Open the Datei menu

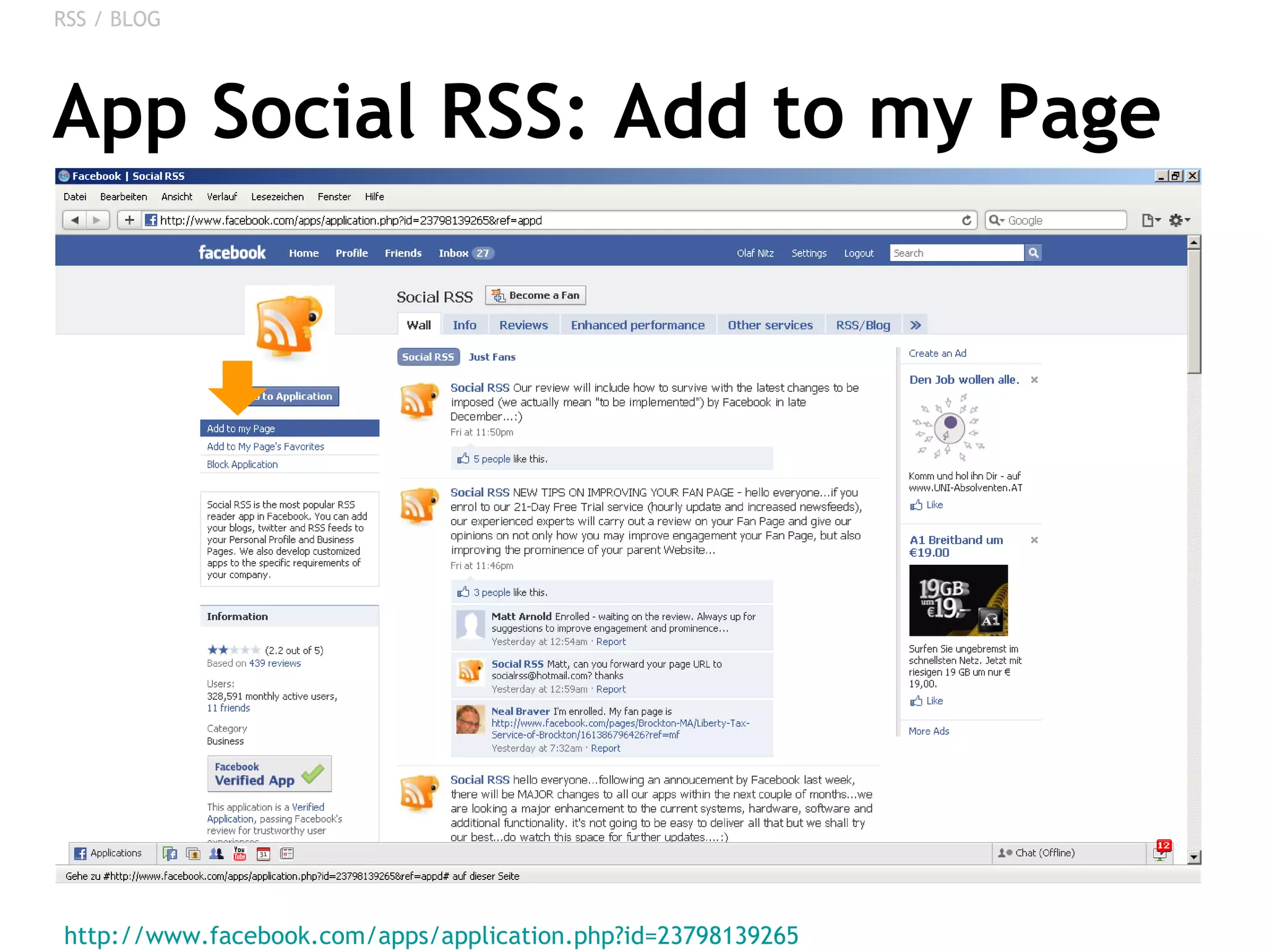click(75, 197)
